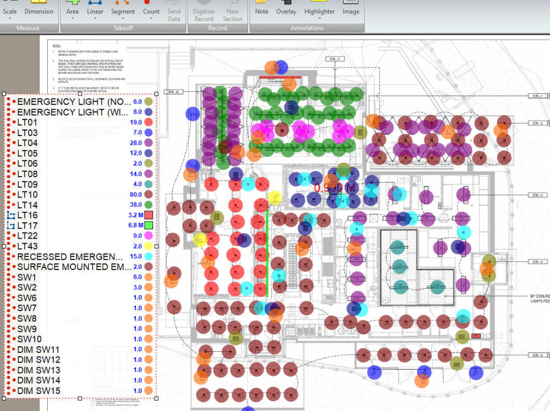The width and height of the screenshot is (550, 411).
Task: Open the Overlay annotation tool
Action: (286, 8)
